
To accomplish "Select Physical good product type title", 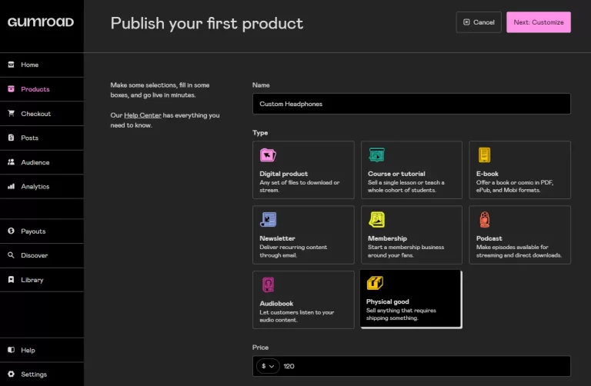I will (x=388, y=301).
